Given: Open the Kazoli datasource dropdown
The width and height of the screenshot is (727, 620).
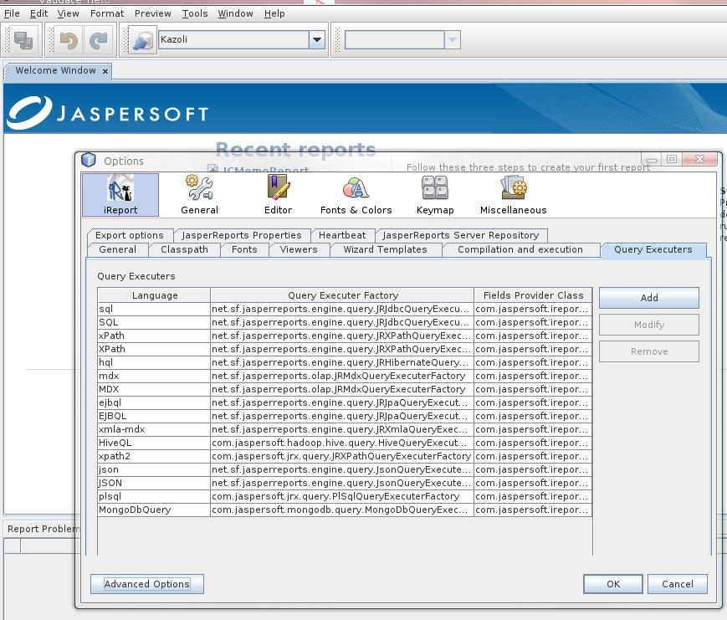Looking at the screenshot, I should [317, 40].
